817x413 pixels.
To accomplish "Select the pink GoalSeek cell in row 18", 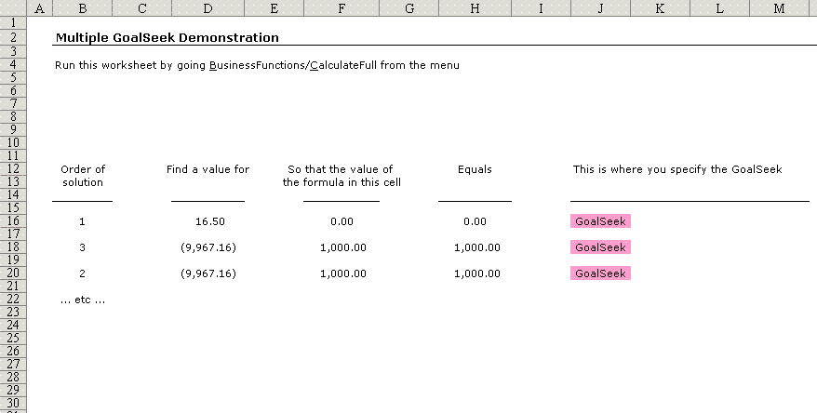I will click(600, 247).
